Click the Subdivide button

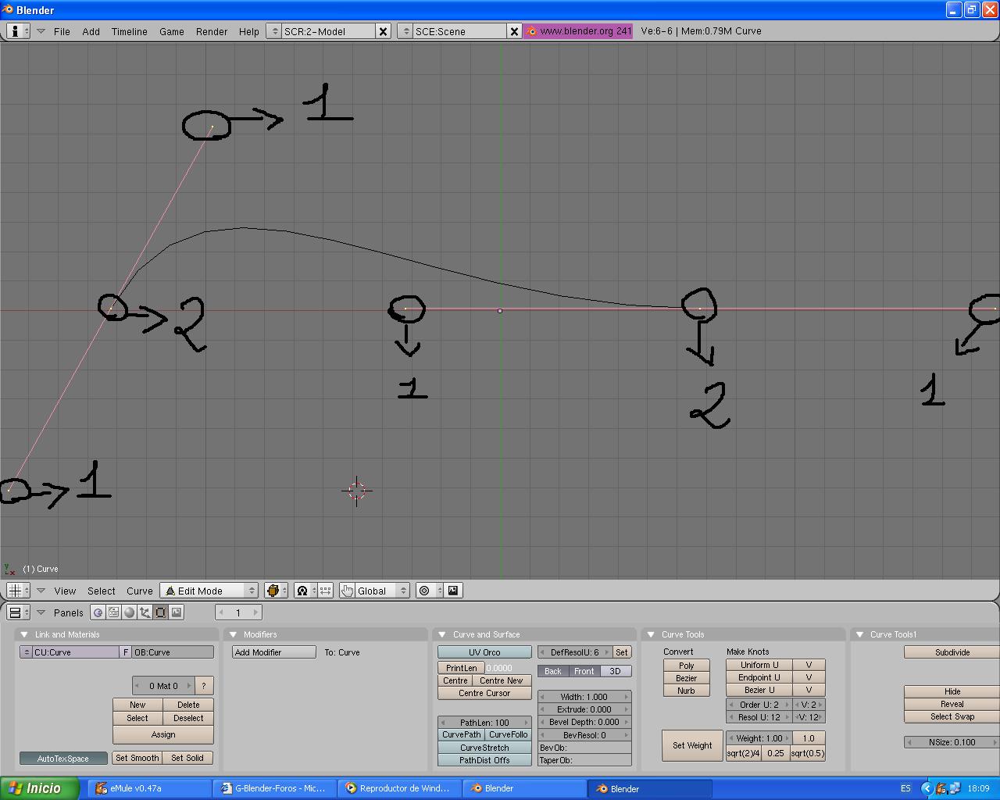point(952,652)
